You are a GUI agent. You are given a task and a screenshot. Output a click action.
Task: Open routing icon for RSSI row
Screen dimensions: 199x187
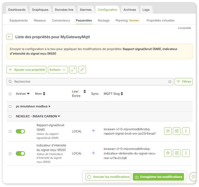(168, 153)
